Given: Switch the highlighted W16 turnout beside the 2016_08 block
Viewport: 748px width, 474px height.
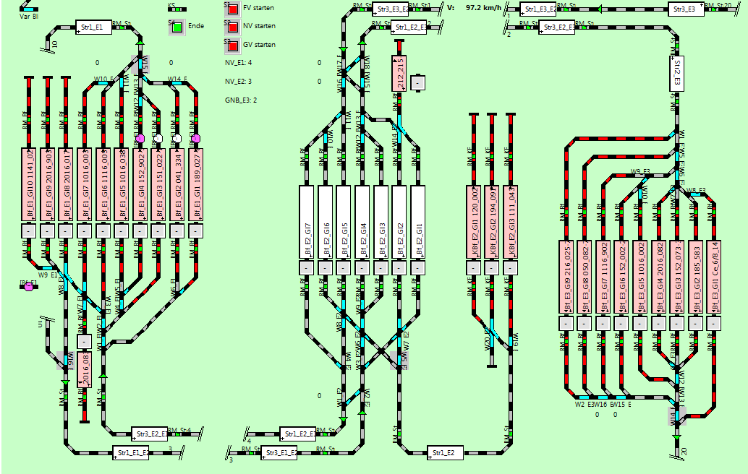Looking at the screenshot, I should (x=66, y=358).
